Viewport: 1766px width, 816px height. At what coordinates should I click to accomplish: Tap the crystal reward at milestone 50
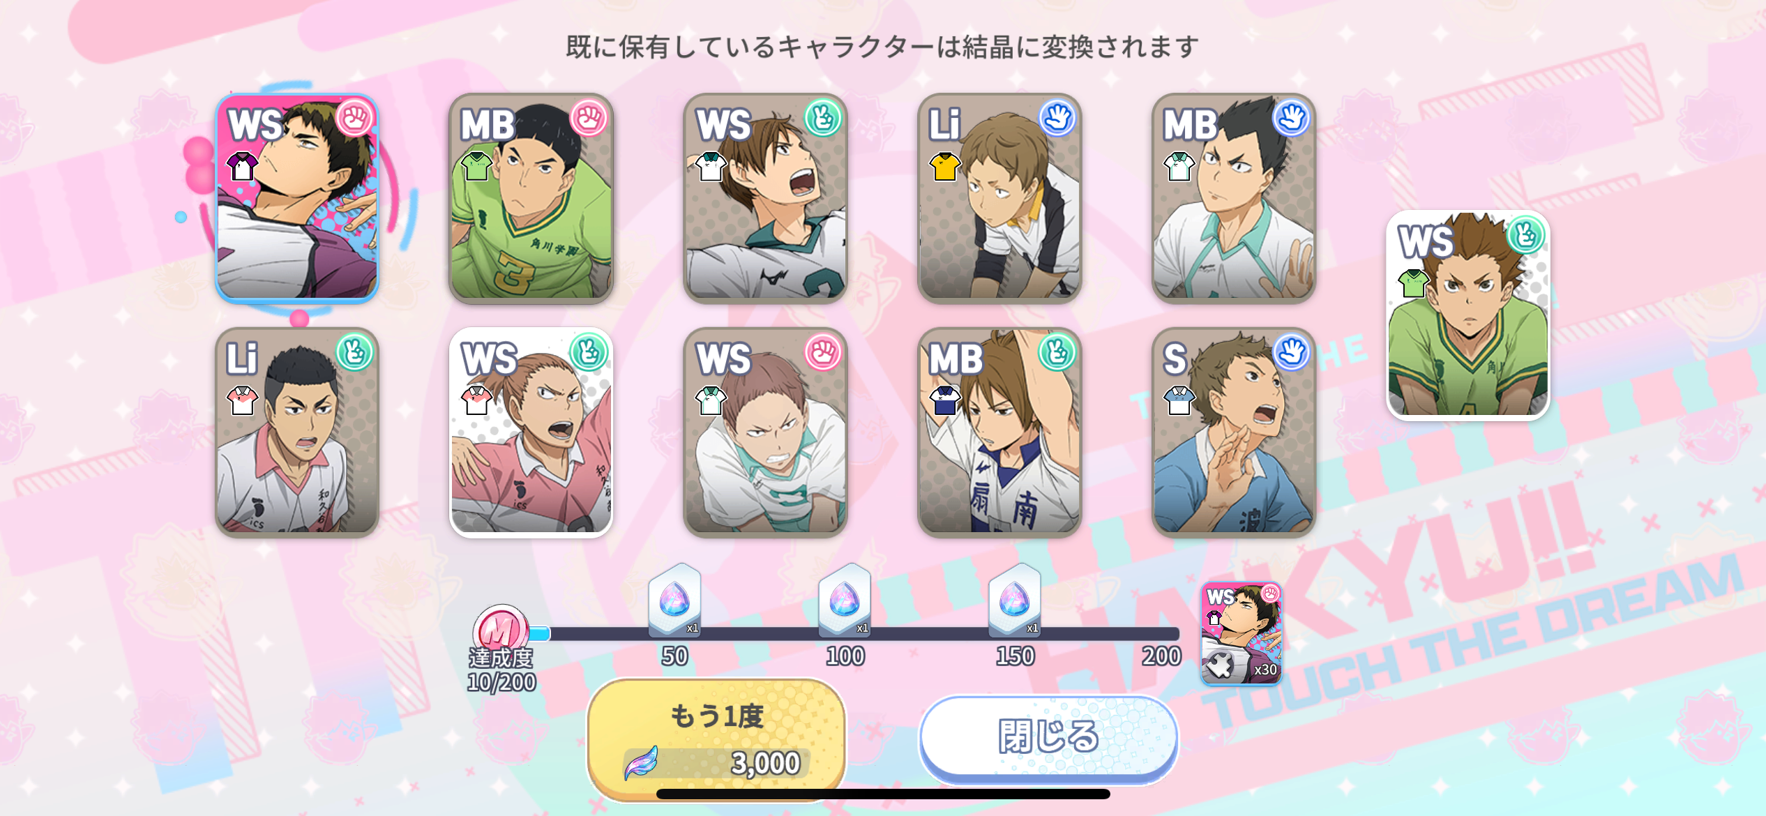674,601
